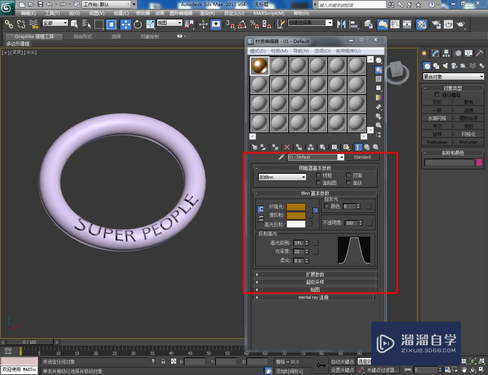Toggle 自动关键点 auto key button
The image size is (488, 375).
click(342, 362)
